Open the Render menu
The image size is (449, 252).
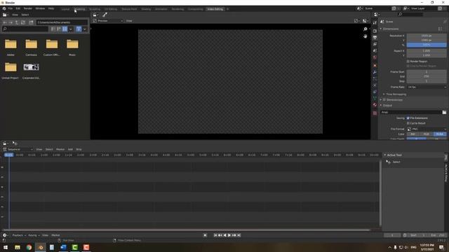click(28, 8)
